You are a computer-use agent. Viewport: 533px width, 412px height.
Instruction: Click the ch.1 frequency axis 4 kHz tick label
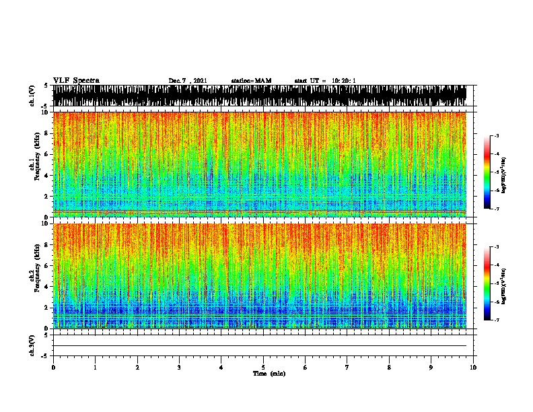(x=47, y=176)
